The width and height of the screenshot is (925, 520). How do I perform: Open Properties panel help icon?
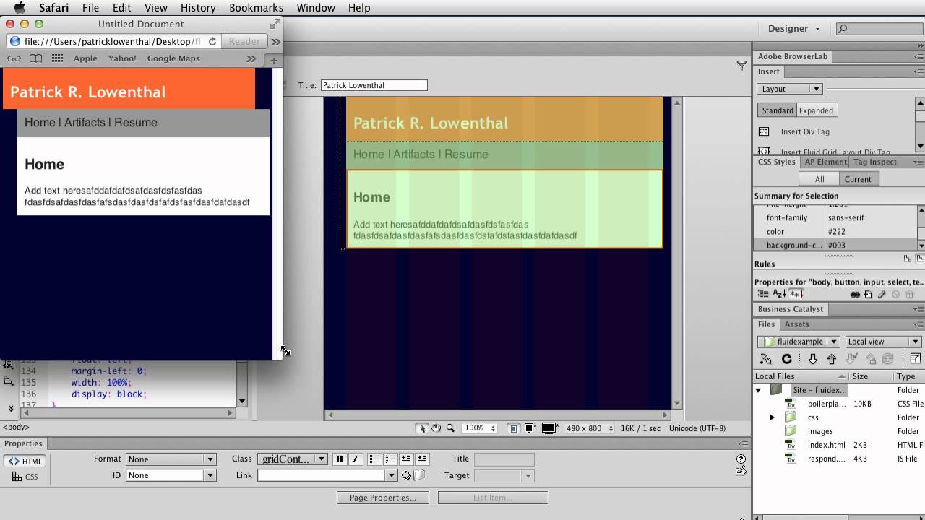(741, 459)
